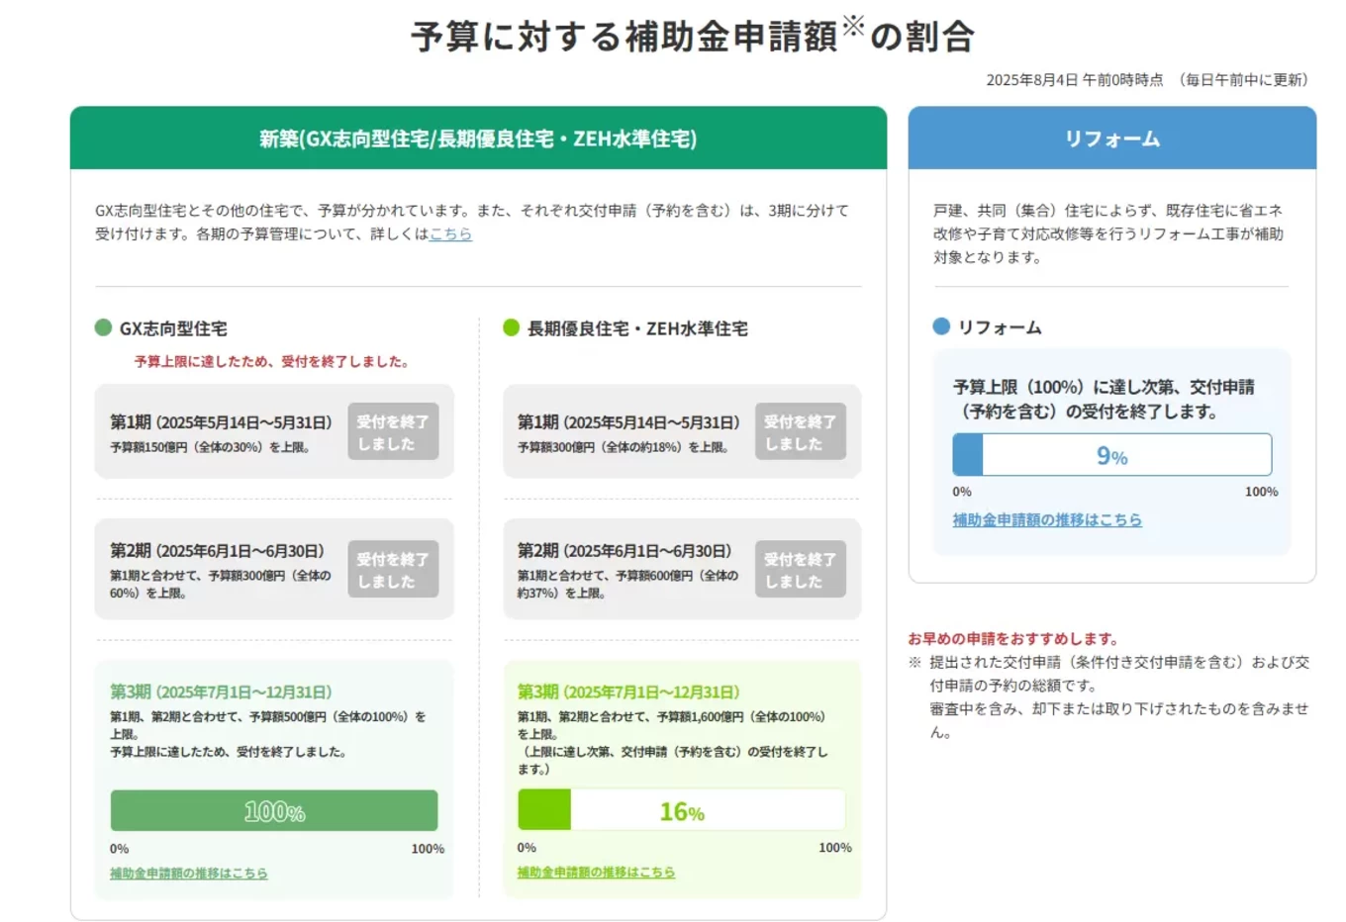Click 長期優良住宅 第2期 (2025年6月1日〜6月30日) text
The image size is (1346, 922).
coord(625,551)
